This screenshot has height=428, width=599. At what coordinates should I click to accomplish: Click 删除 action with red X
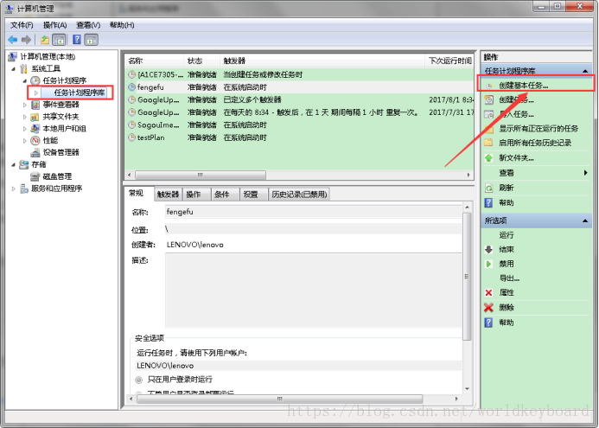pyautogui.click(x=507, y=308)
